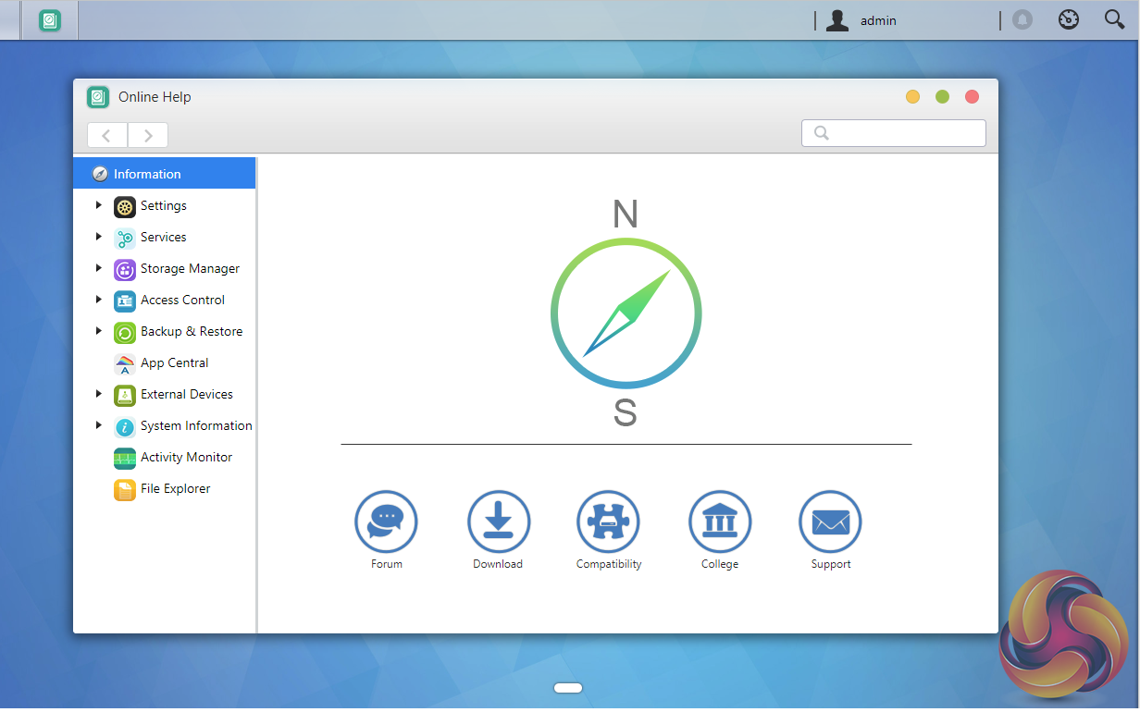Click the Compatibility link text
1140x712 pixels.
(x=609, y=564)
